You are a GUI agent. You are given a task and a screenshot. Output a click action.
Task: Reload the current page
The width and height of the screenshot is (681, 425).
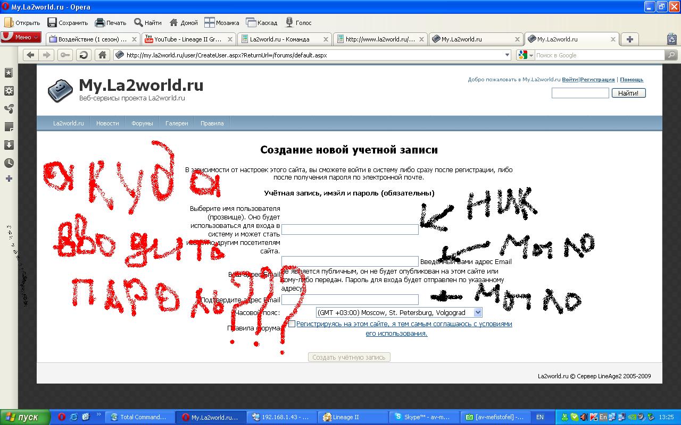(84, 55)
